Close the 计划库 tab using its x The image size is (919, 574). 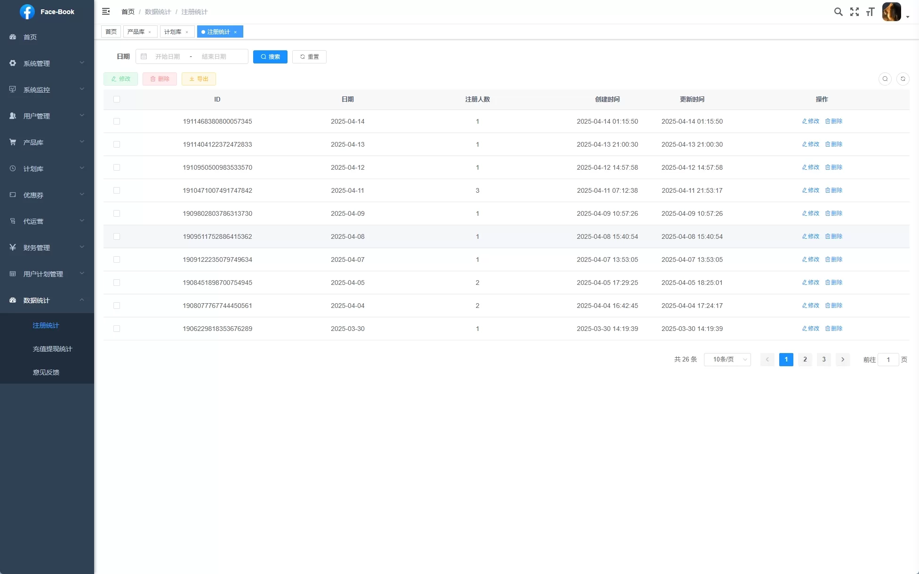point(187,32)
